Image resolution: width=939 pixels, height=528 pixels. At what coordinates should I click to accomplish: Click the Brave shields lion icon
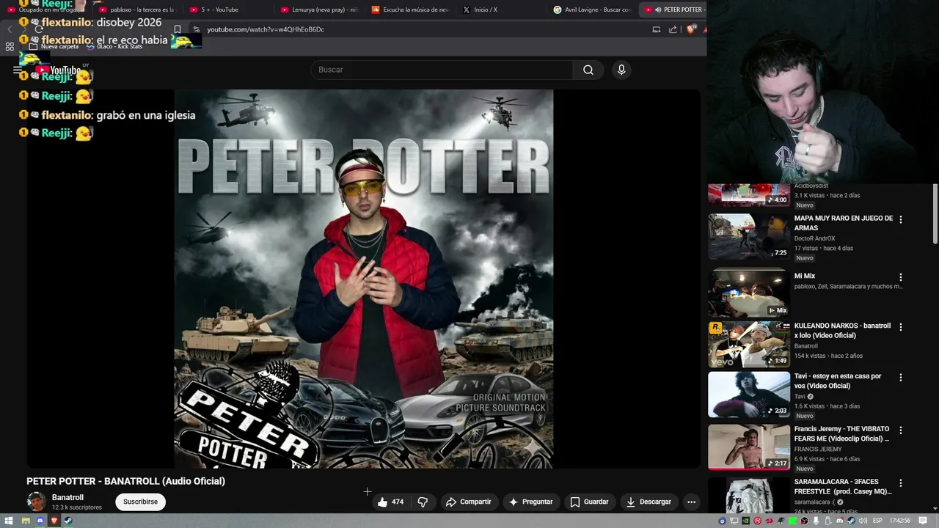click(690, 29)
